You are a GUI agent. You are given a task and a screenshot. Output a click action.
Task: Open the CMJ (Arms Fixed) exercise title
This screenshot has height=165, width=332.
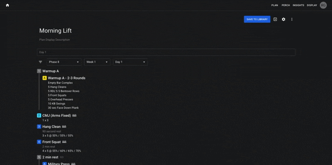(x=56, y=116)
